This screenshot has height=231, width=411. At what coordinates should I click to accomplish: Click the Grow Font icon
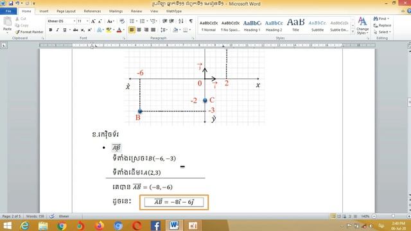(93, 21)
